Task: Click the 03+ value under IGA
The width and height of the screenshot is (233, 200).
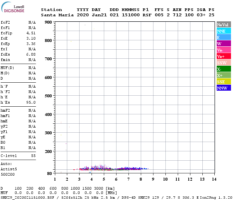Action: coord(201,15)
